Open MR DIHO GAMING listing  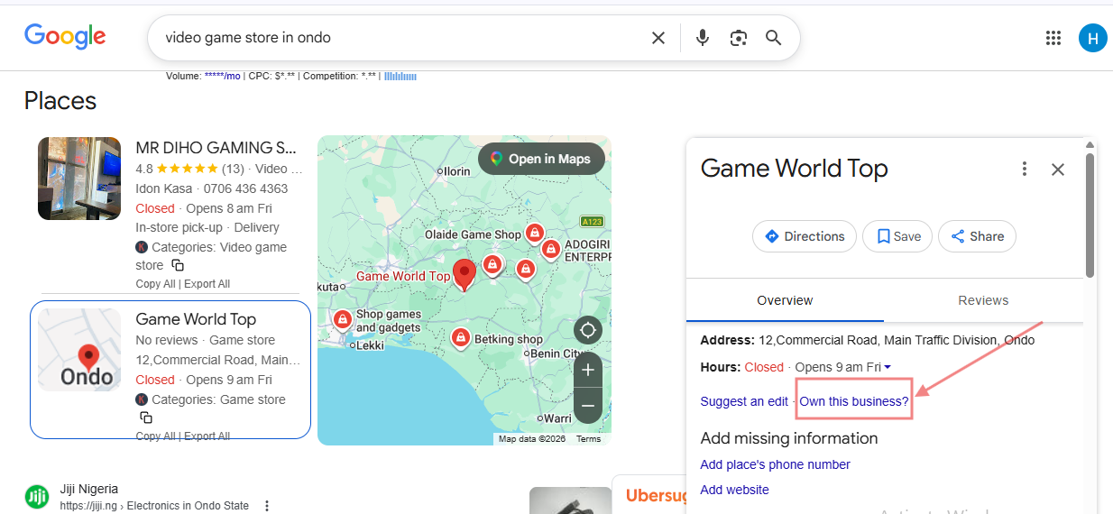[x=216, y=148]
